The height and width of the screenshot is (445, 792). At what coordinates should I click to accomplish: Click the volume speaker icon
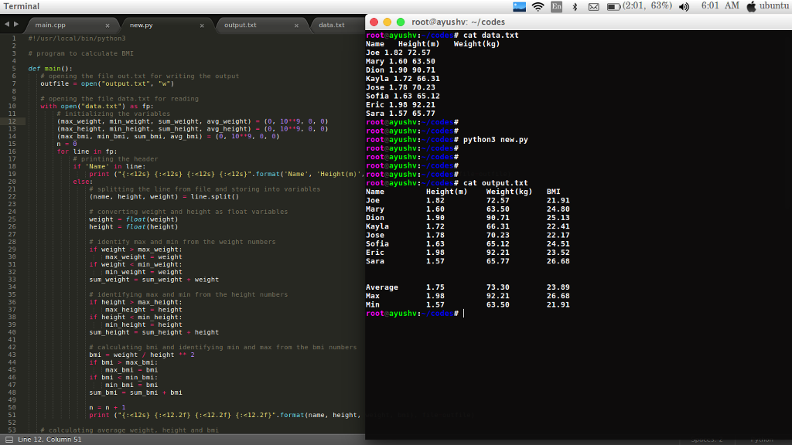[x=683, y=6]
